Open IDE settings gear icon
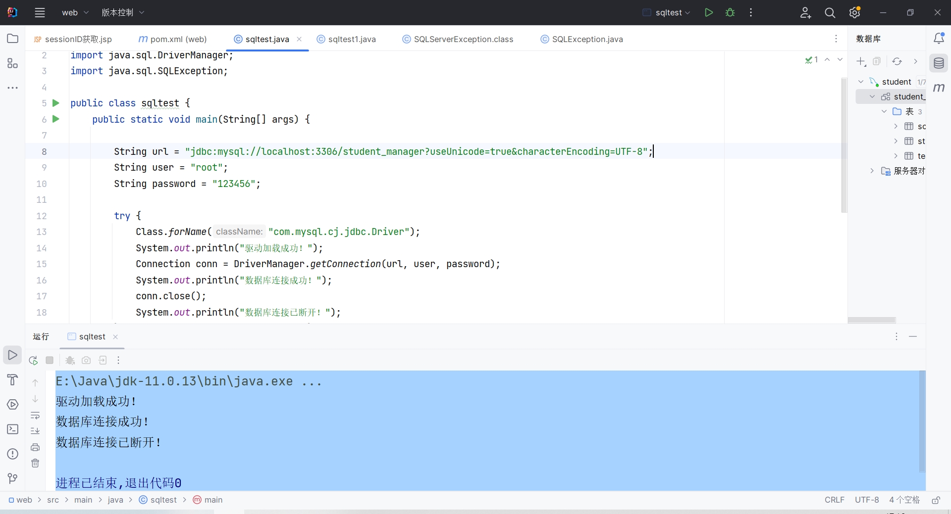 [x=855, y=13]
